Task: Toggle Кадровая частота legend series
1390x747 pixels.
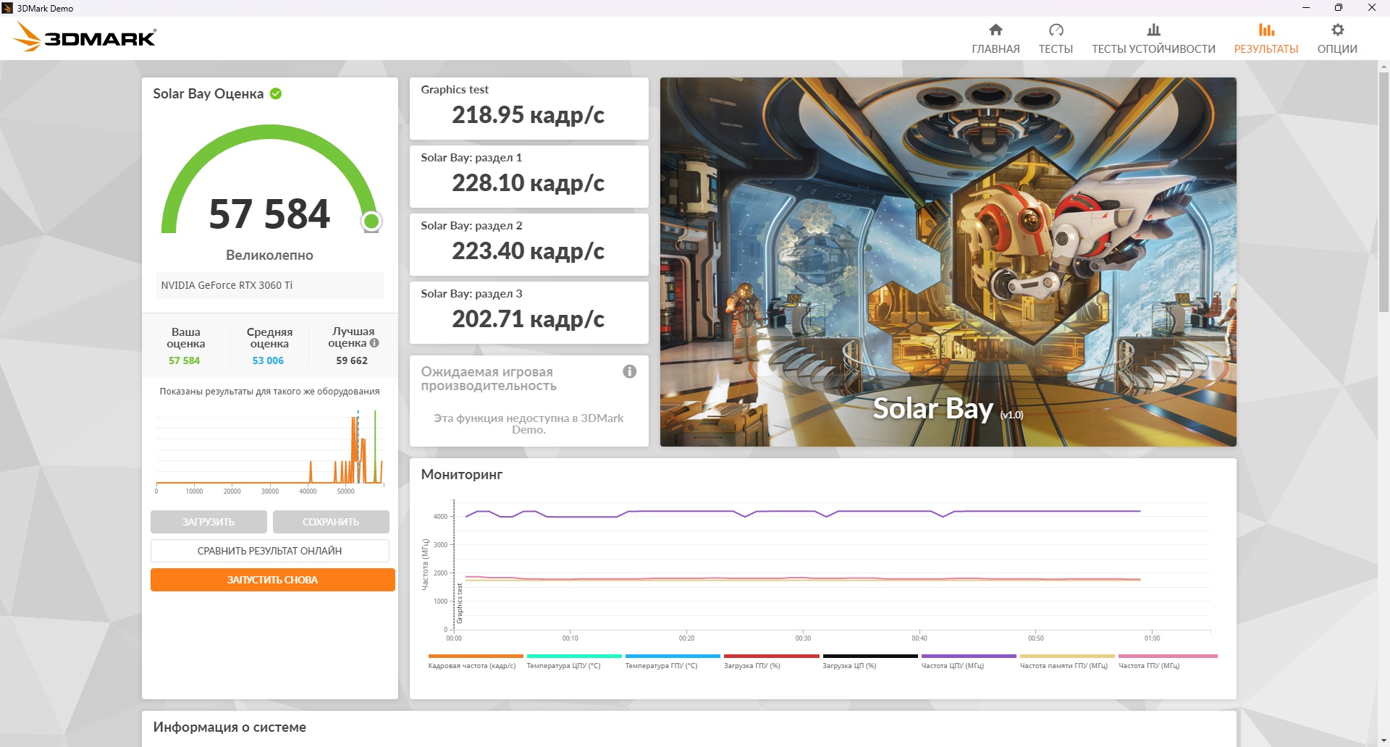Action: coord(475,662)
